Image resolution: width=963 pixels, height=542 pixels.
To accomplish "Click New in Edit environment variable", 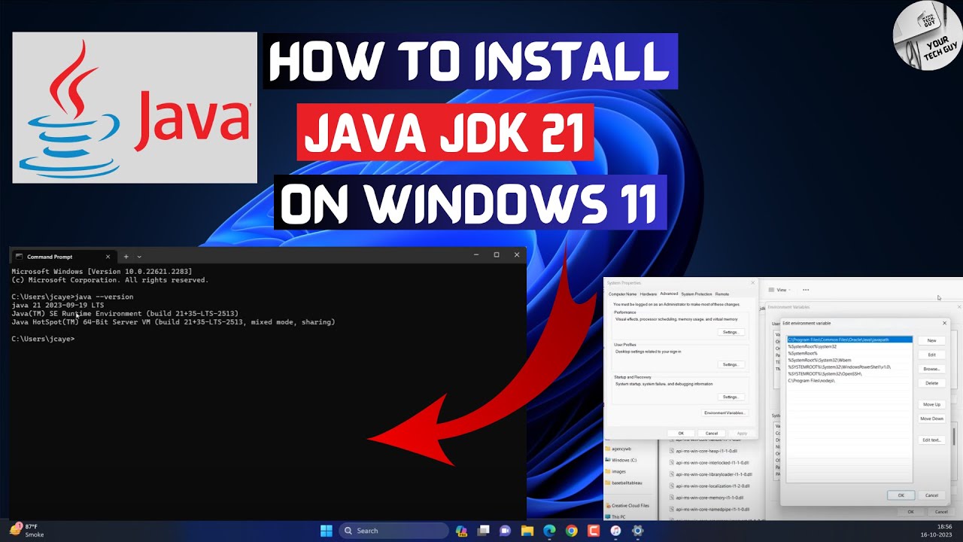I will pos(931,340).
